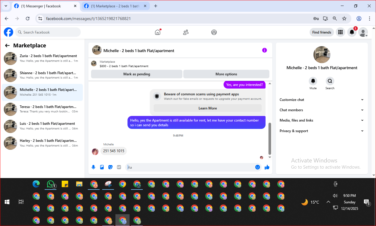Open Luis's apartment conversation
Screen dimensions: 376x226
click(42, 126)
